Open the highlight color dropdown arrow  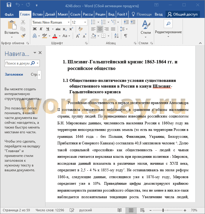(49, 36)
